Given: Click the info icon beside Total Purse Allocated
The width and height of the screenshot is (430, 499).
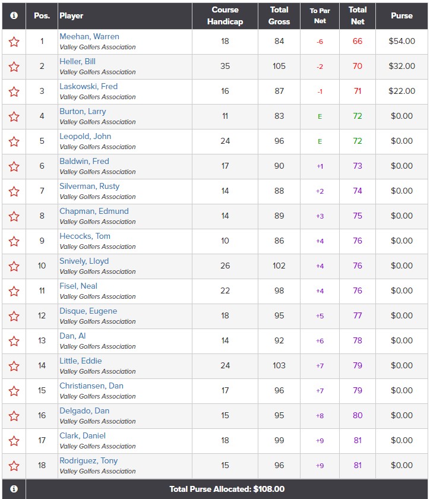Looking at the screenshot, I should 14,489.
